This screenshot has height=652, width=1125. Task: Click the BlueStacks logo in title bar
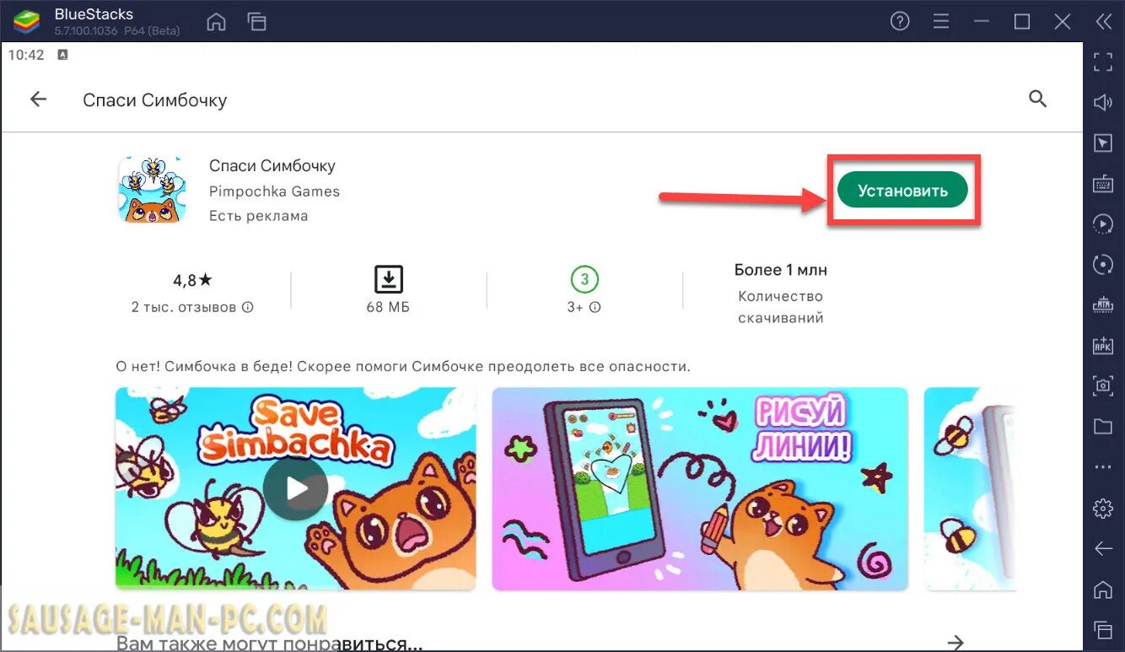pos(25,22)
